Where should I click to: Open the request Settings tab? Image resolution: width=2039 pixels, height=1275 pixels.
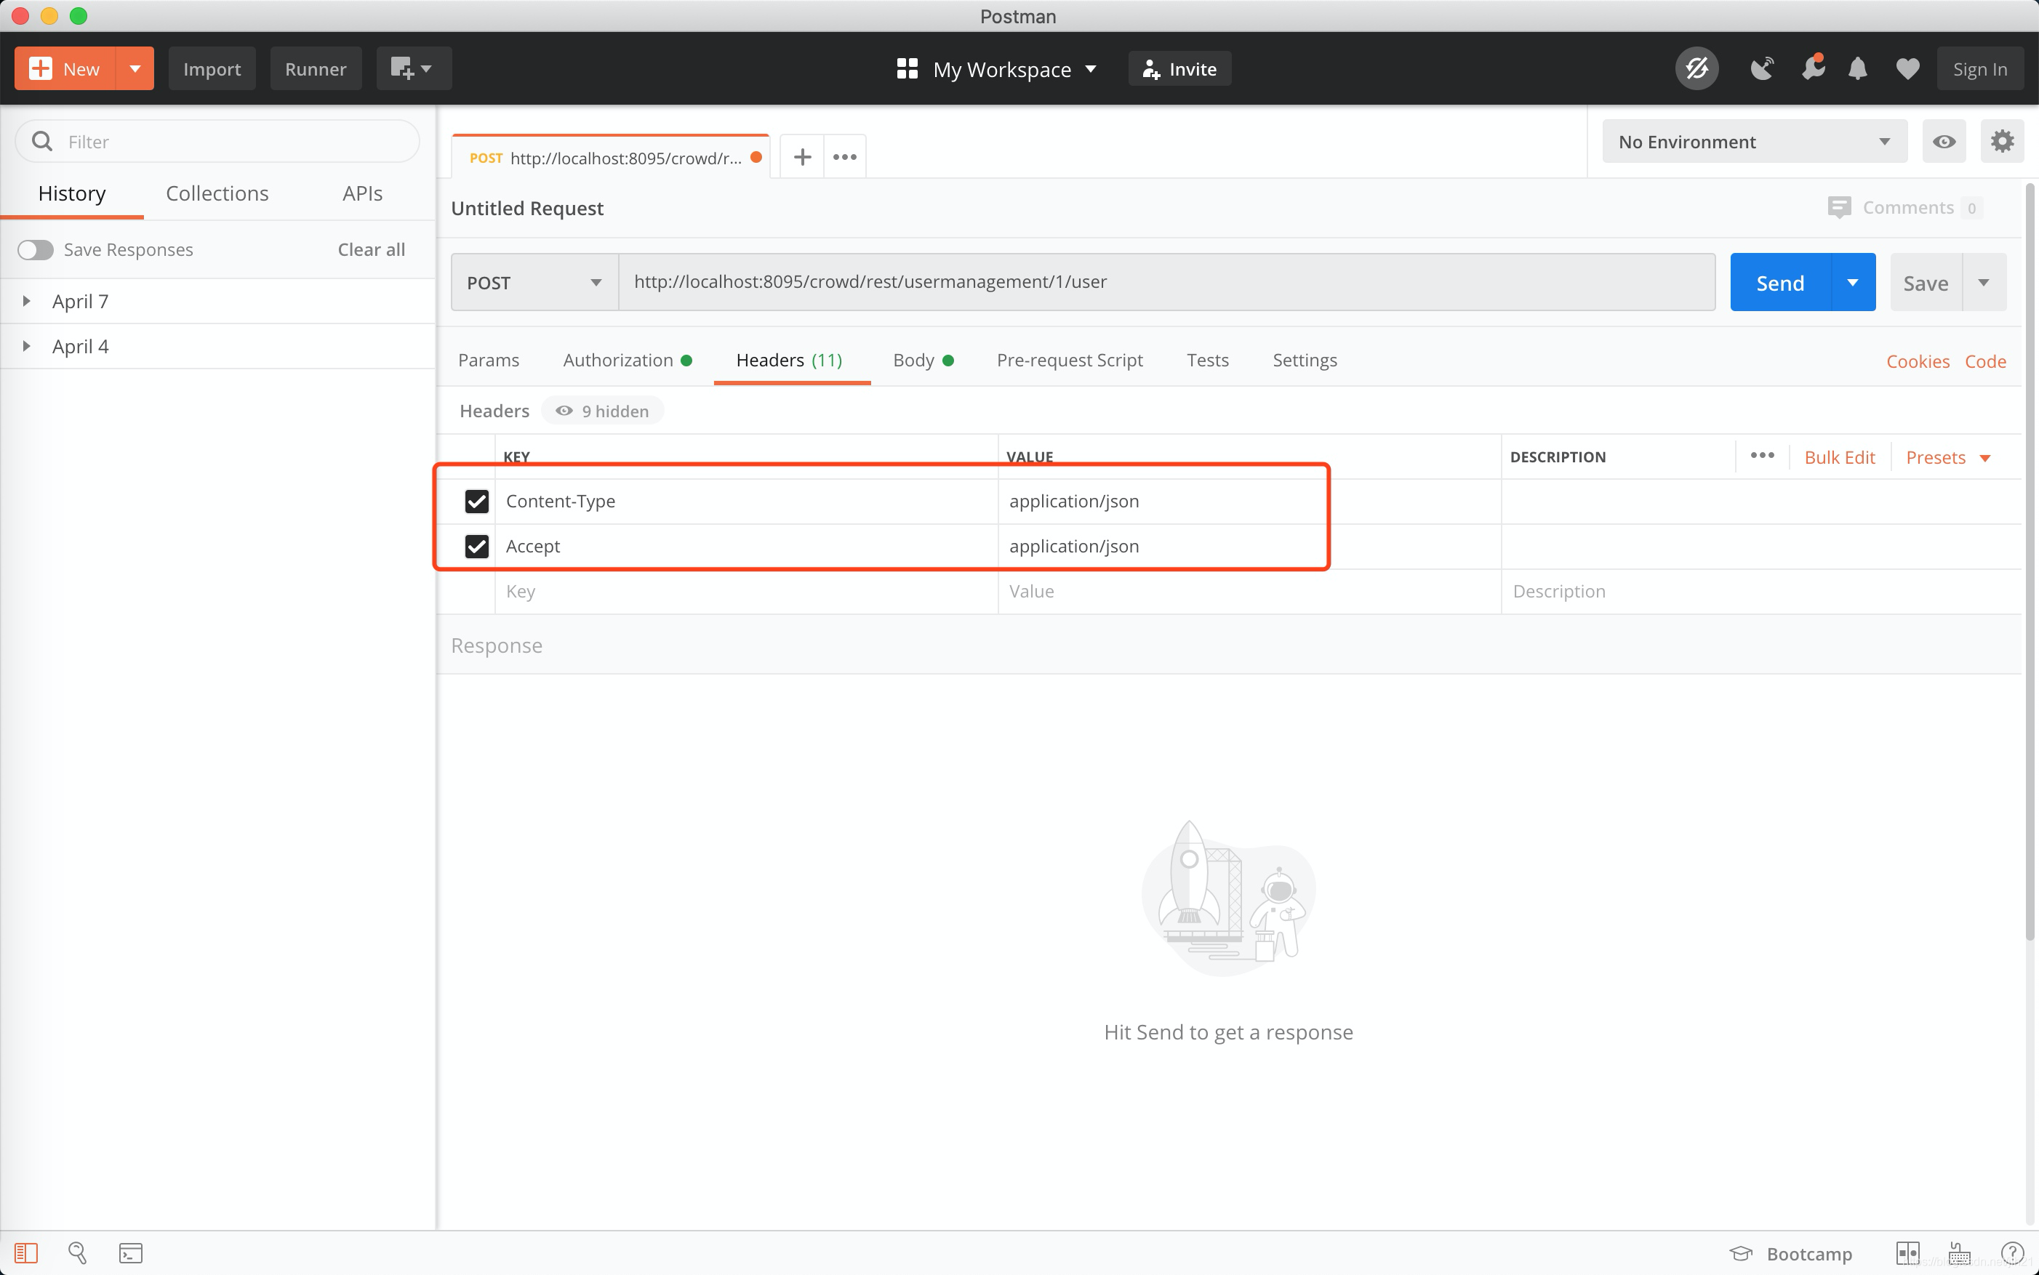point(1305,360)
